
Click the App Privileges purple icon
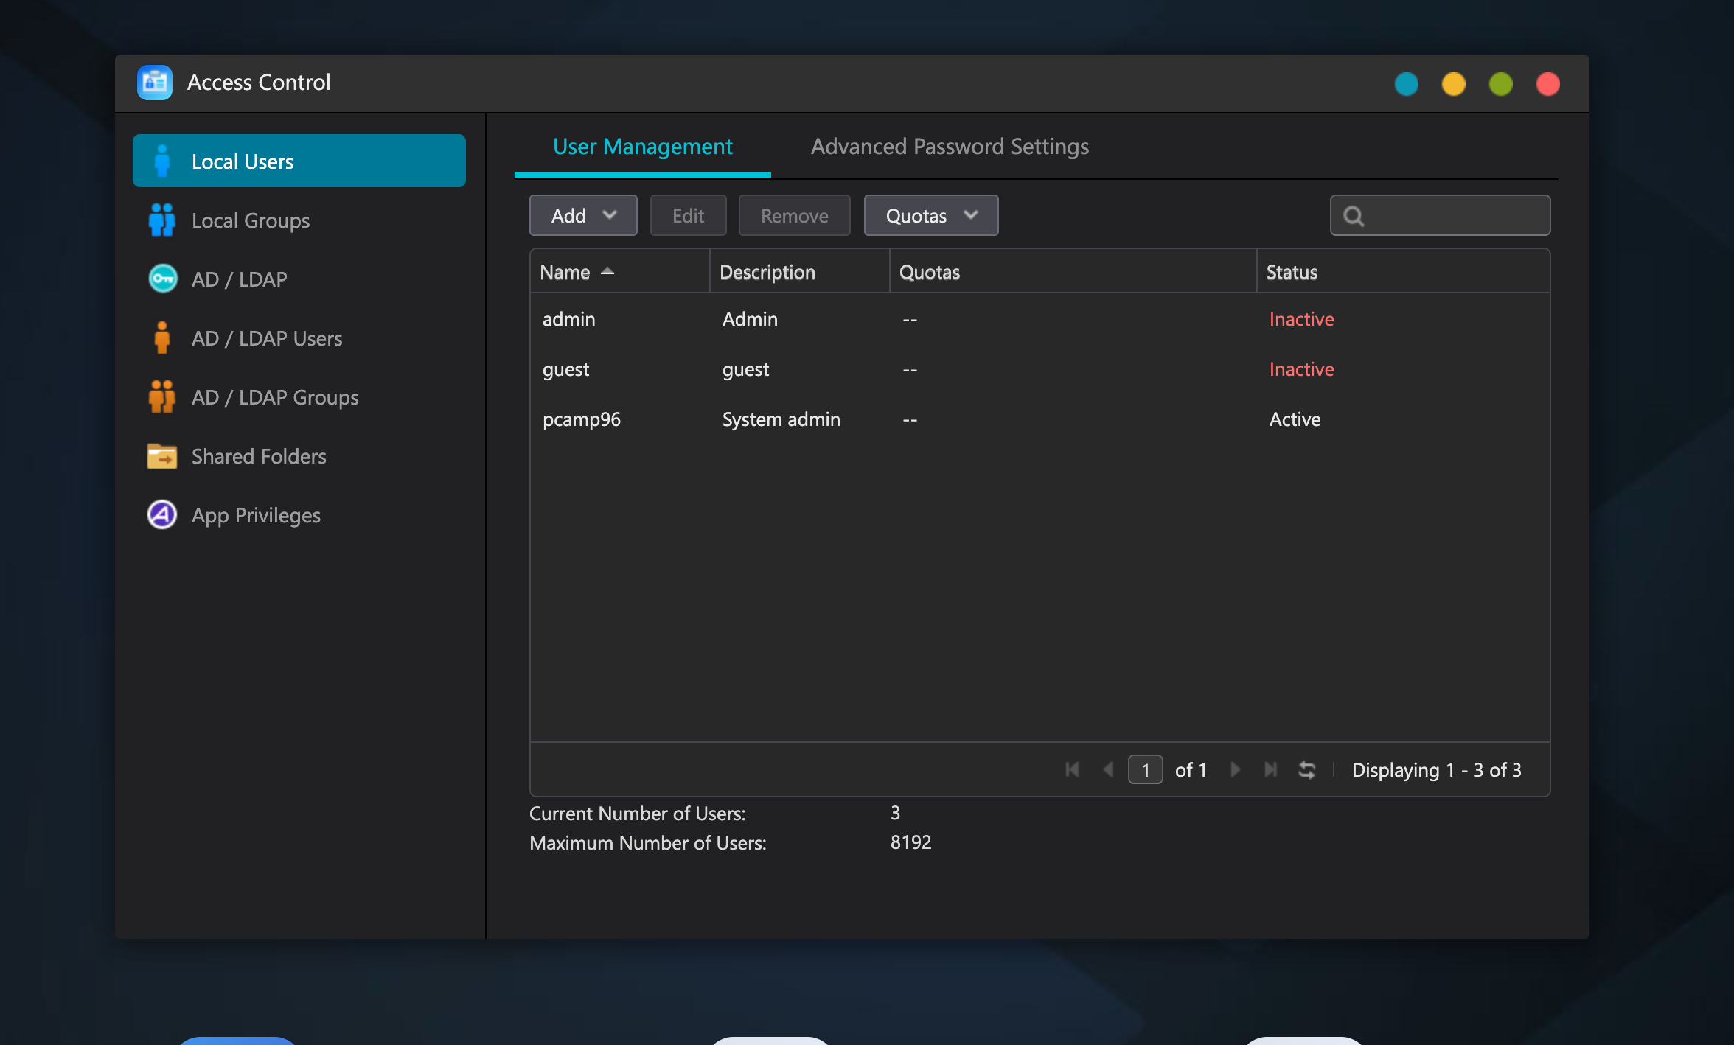(162, 514)
